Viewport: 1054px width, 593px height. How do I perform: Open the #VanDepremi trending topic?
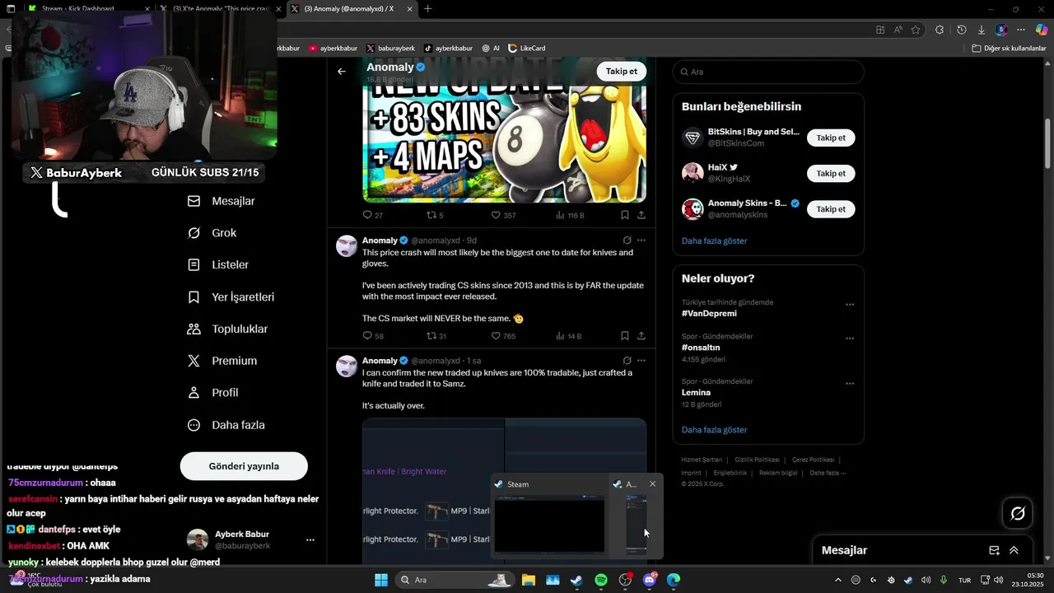[x=709, y=314]
